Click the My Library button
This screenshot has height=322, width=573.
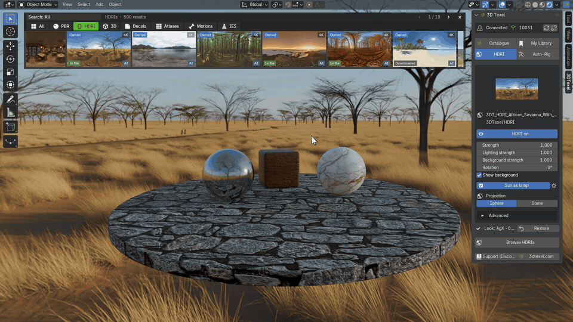point(538,44)
